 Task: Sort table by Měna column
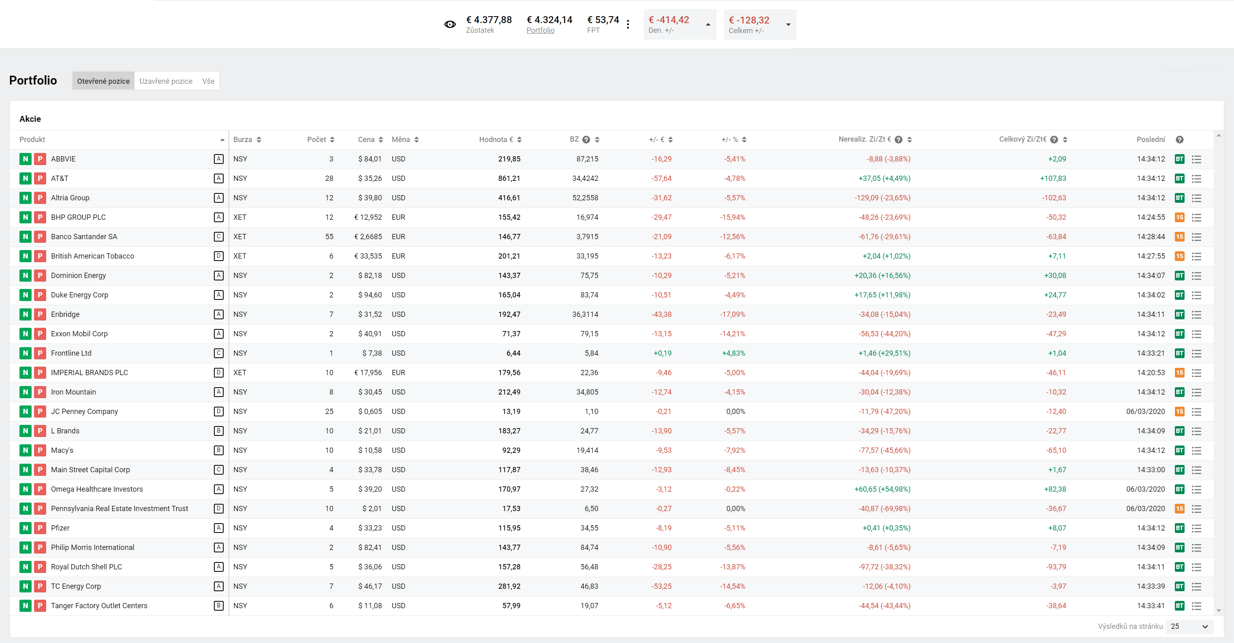coord(405,139)
